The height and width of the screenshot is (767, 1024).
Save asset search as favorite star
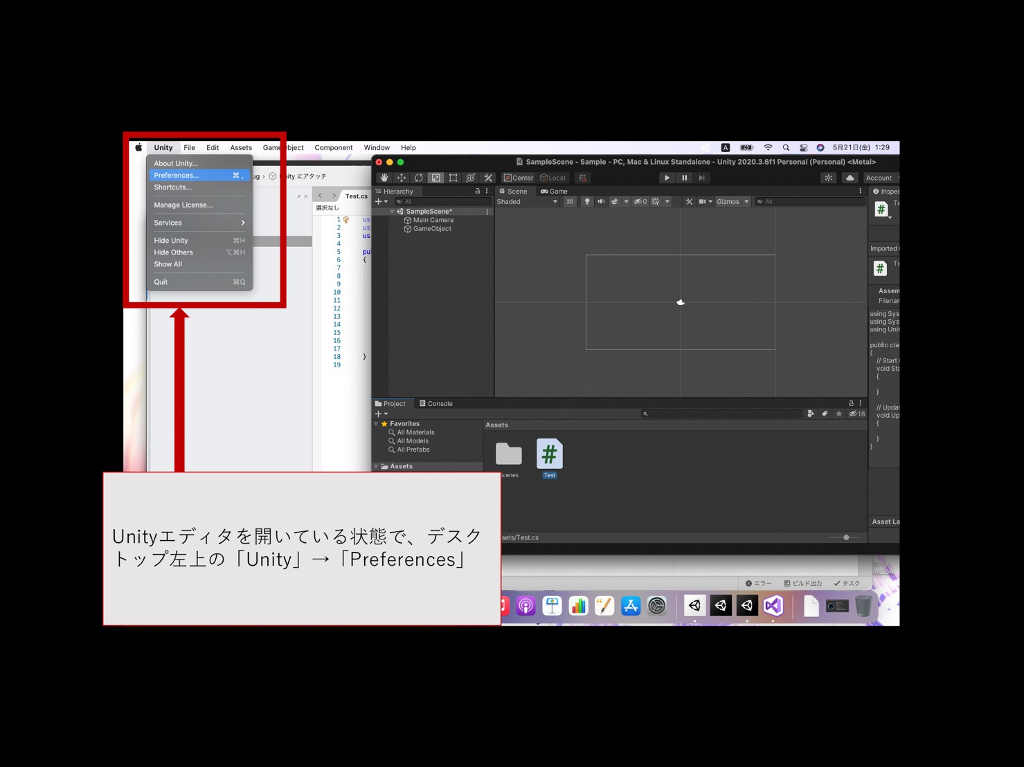click(x=839, y=414)
